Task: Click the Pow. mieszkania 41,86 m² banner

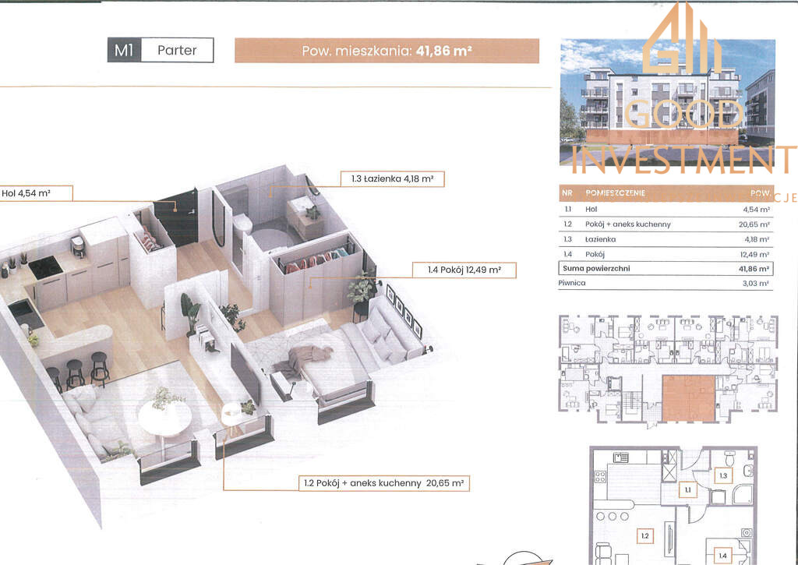Action: coord(387,51)
